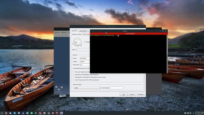The image size is (204, 115).
Task: Click the volume speaker icon in system tray
Action: [191, 113]
